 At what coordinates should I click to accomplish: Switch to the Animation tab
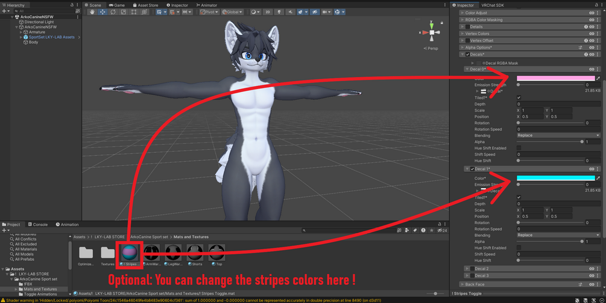pos(68,224)
